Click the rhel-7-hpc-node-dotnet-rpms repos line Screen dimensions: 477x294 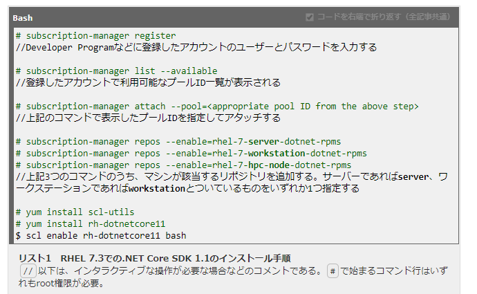[x=183, y=165]
